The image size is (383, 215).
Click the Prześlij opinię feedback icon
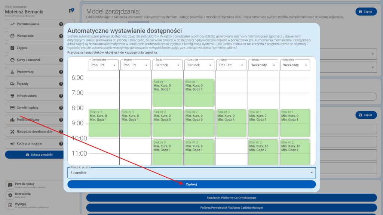coord(10,185)
